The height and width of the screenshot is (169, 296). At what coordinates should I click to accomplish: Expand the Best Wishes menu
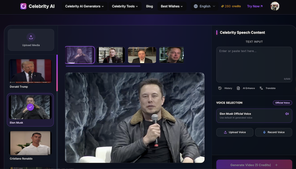[172, 6]
